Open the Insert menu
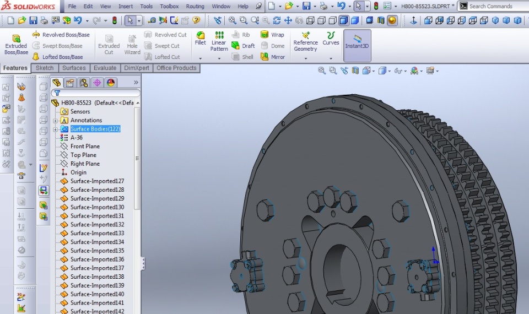The image size is (529, 314). pyautogui.click(x=126, y=6)
